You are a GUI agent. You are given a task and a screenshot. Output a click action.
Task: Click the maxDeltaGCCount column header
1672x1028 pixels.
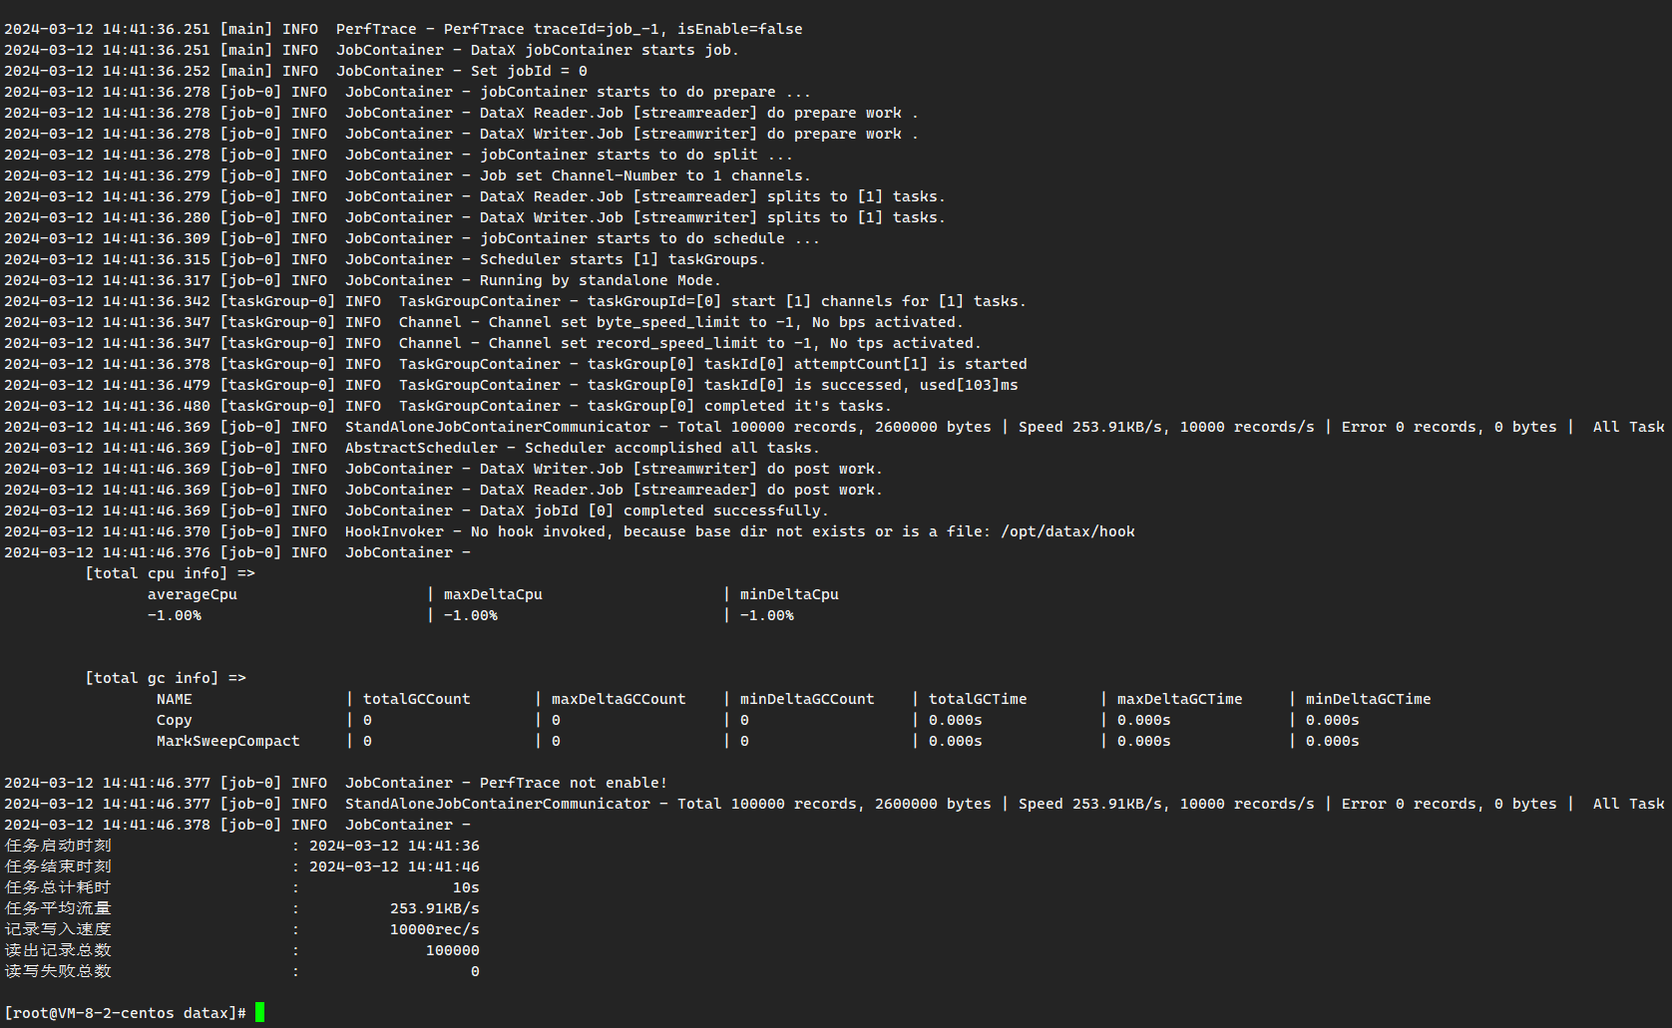(619, 699)
